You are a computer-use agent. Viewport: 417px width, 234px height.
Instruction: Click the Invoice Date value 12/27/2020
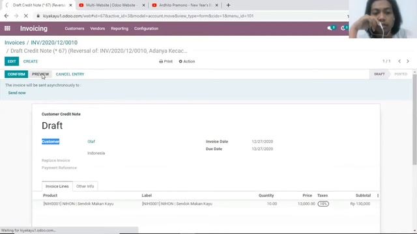263,142
